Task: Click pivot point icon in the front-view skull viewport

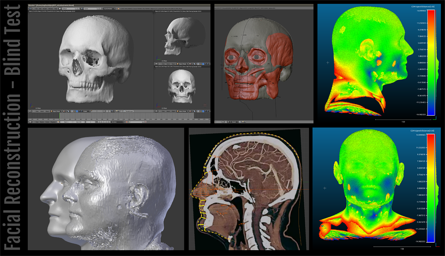Action: click(x=194, y=111)
